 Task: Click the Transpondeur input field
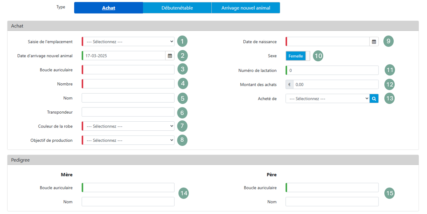(x=128, y=112)
